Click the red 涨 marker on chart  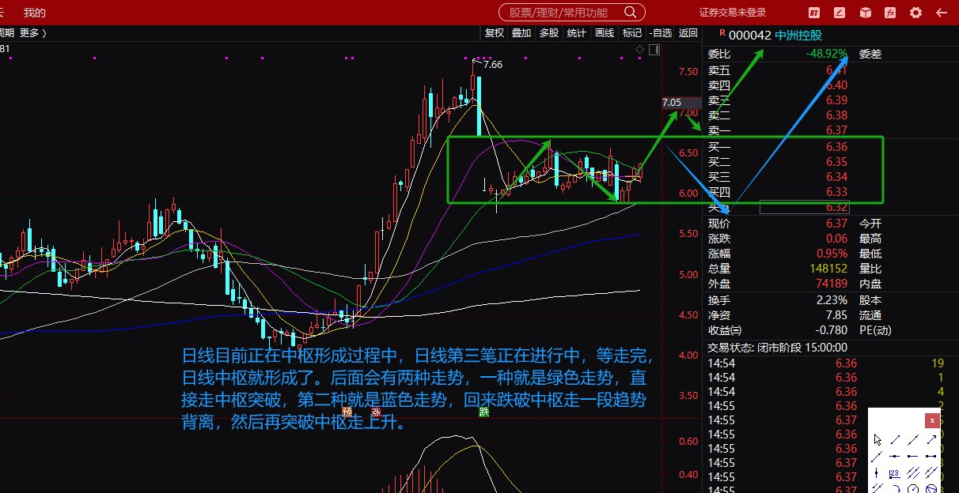click(x=377, y=412)
